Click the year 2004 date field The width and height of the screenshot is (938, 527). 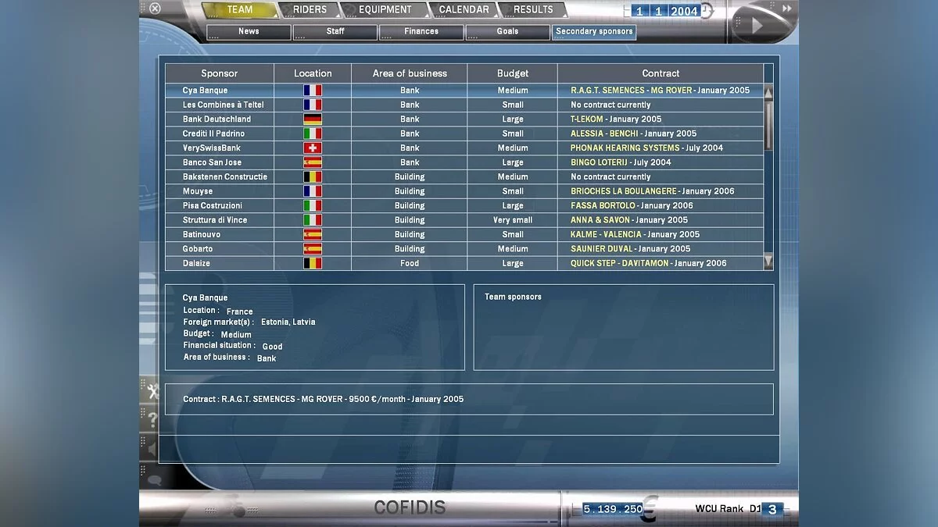684,12
